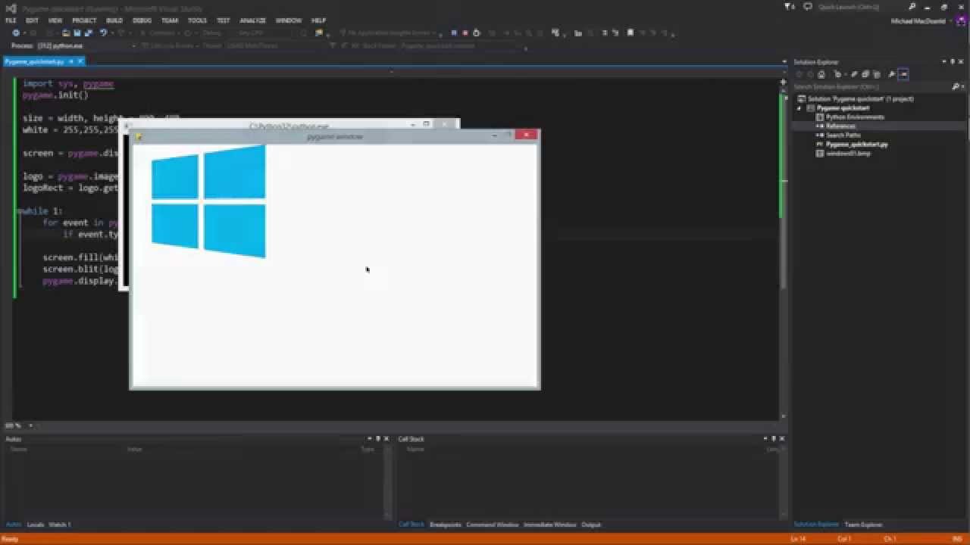Toggle the Preview Selected Items icon
The height and width of the screenshot is (545, 970).
903,74
